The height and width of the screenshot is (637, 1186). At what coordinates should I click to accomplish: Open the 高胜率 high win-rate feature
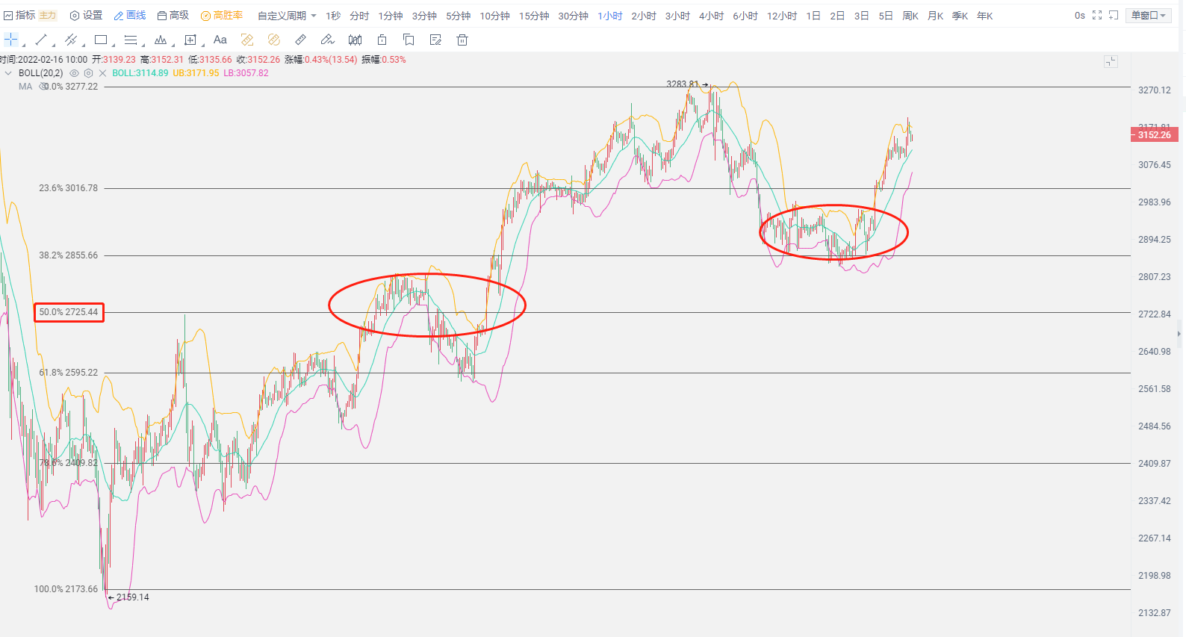222,15
